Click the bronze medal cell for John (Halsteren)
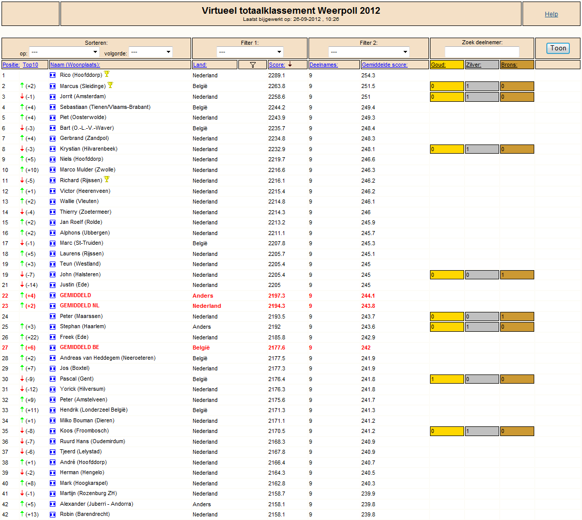582x520 pixels. pos(517,275)
